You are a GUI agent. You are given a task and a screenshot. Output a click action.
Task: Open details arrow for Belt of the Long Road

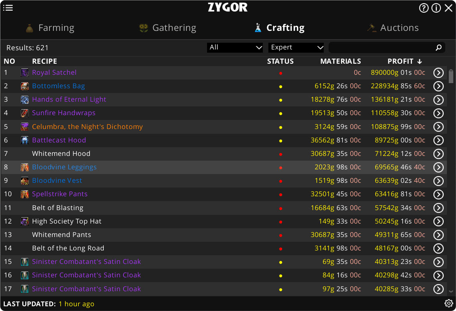coord(438,248)
